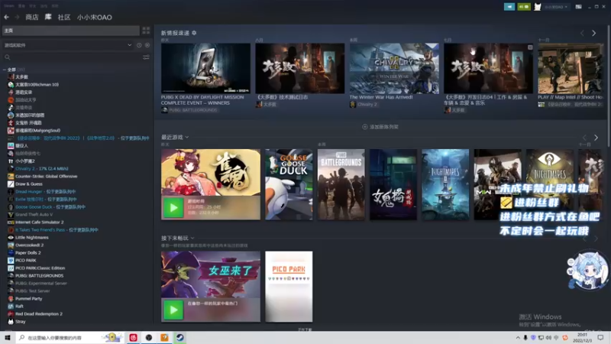Go back with the left arrow
This screenshot has height=344, width=611.
(7, 17)
